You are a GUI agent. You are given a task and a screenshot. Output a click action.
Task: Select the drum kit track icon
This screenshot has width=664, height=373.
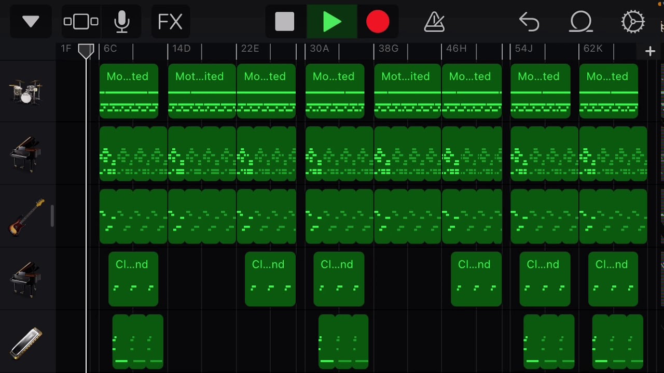point(26,92)
